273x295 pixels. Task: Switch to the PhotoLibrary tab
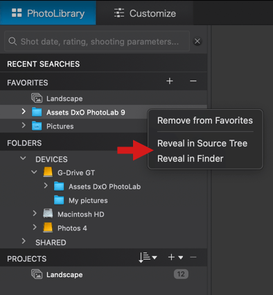point(48,13)
